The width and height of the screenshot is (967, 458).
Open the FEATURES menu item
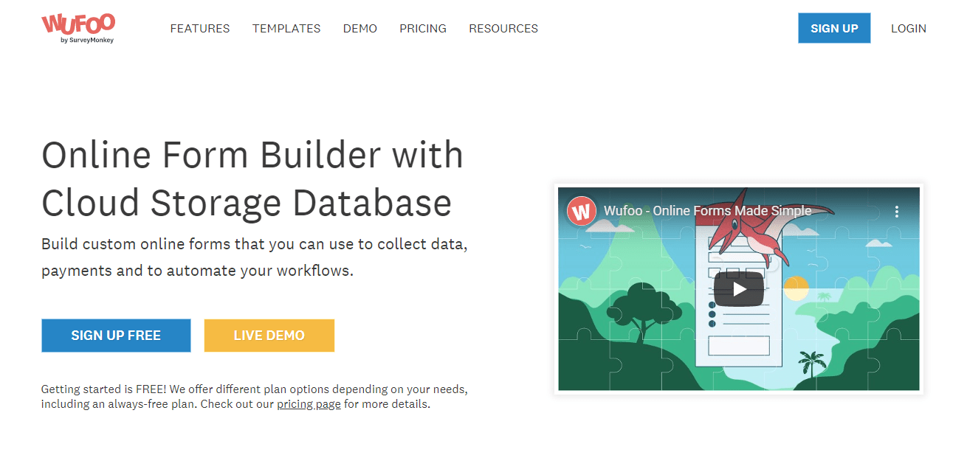pos(199,29)
